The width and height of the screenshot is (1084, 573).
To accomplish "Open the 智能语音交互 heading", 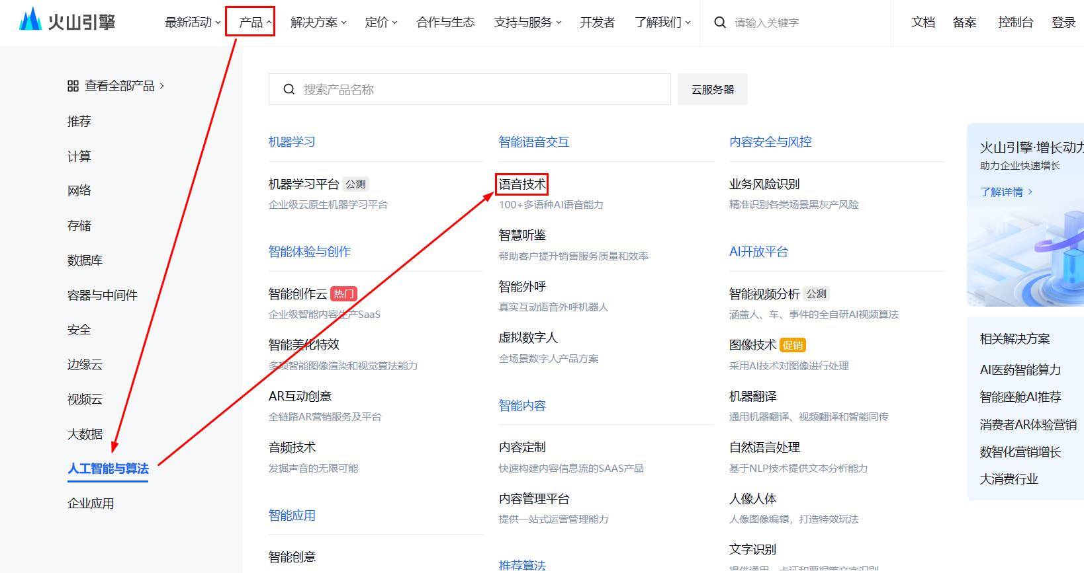I will pos(534,141).
